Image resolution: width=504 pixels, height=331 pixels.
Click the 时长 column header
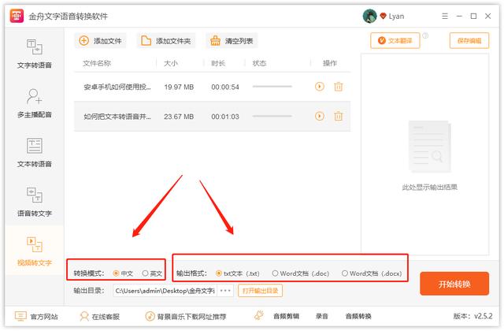218,63
